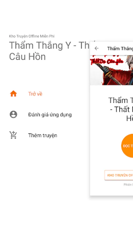Open the story cover banner image
The image size is (133, 237).
(x=111, y=70)
